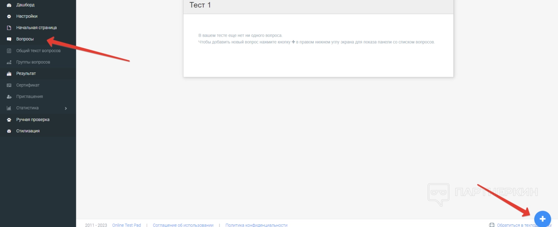
Task: Open Соглашение об использовании link
Action: [183, 225]
